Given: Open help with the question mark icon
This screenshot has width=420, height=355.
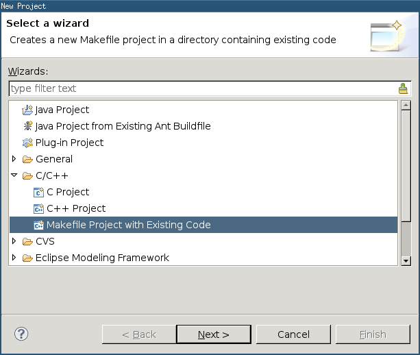Looking at the screenshot, I should click(x=21, y=334).
